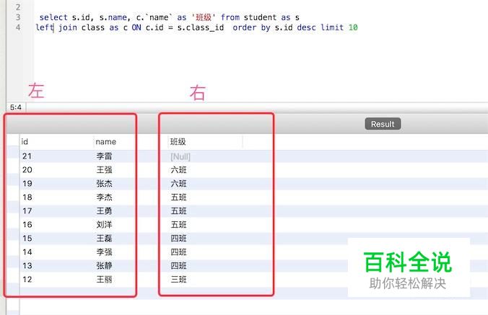
Task: Click the 'select' keyword on line 3
Action: [x=53, y=17]
